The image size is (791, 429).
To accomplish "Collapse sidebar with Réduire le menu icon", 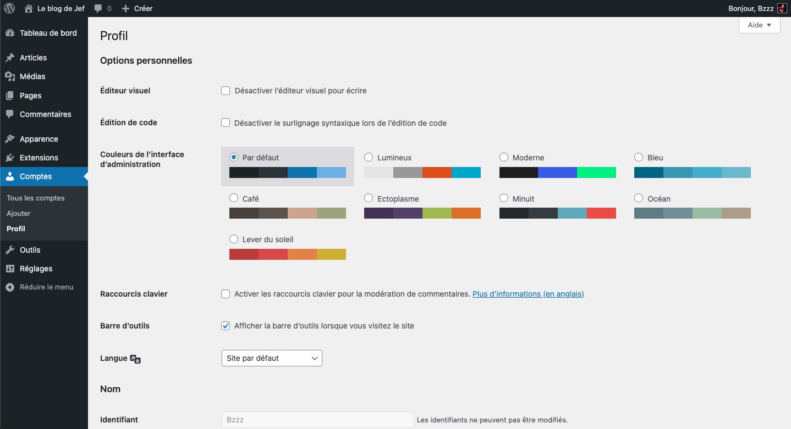I will [x=10, y=287].
